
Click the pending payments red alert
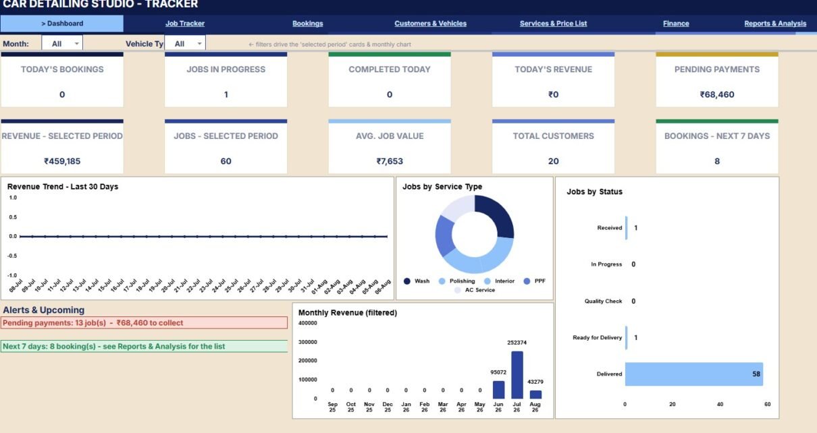coord(144,323)
